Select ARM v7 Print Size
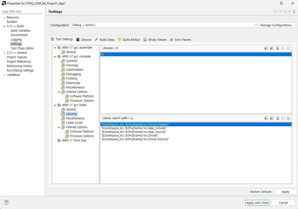Viewport: 298px width, 209px height. (x=74, y=140)
